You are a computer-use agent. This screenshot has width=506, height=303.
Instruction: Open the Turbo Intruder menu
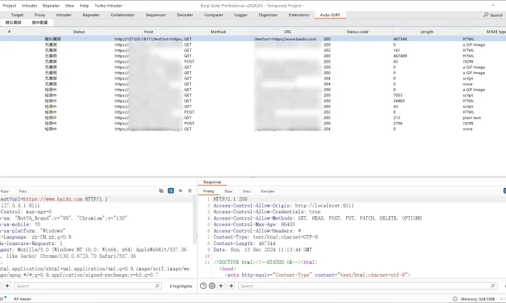click(109, 5)
